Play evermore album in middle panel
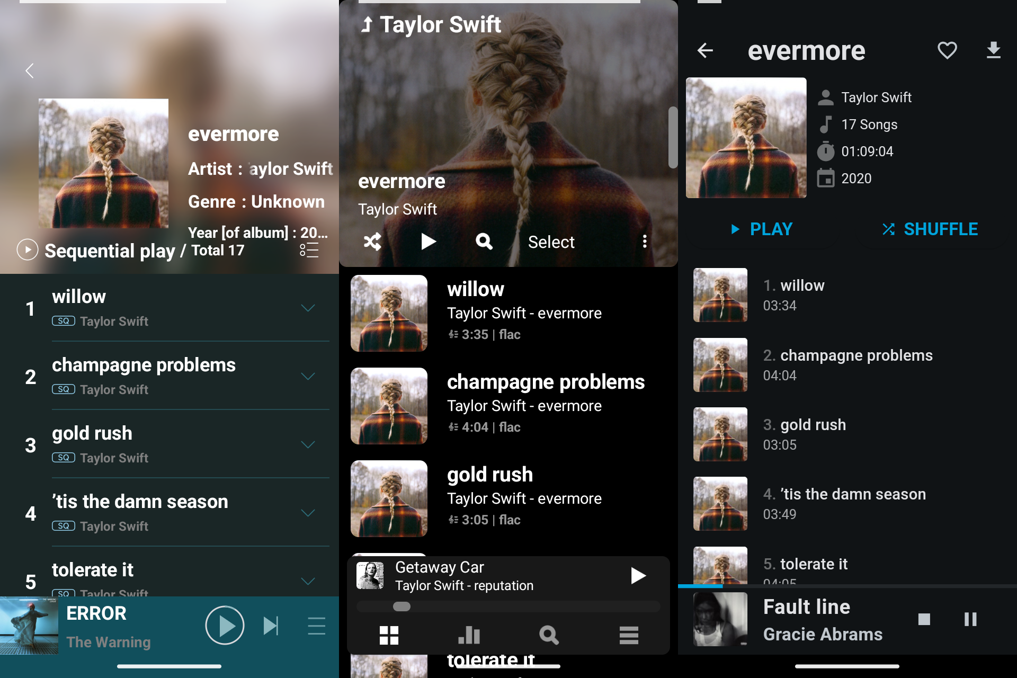The height and width of the screenshot is (678, 1017). (x=428, y=242)
